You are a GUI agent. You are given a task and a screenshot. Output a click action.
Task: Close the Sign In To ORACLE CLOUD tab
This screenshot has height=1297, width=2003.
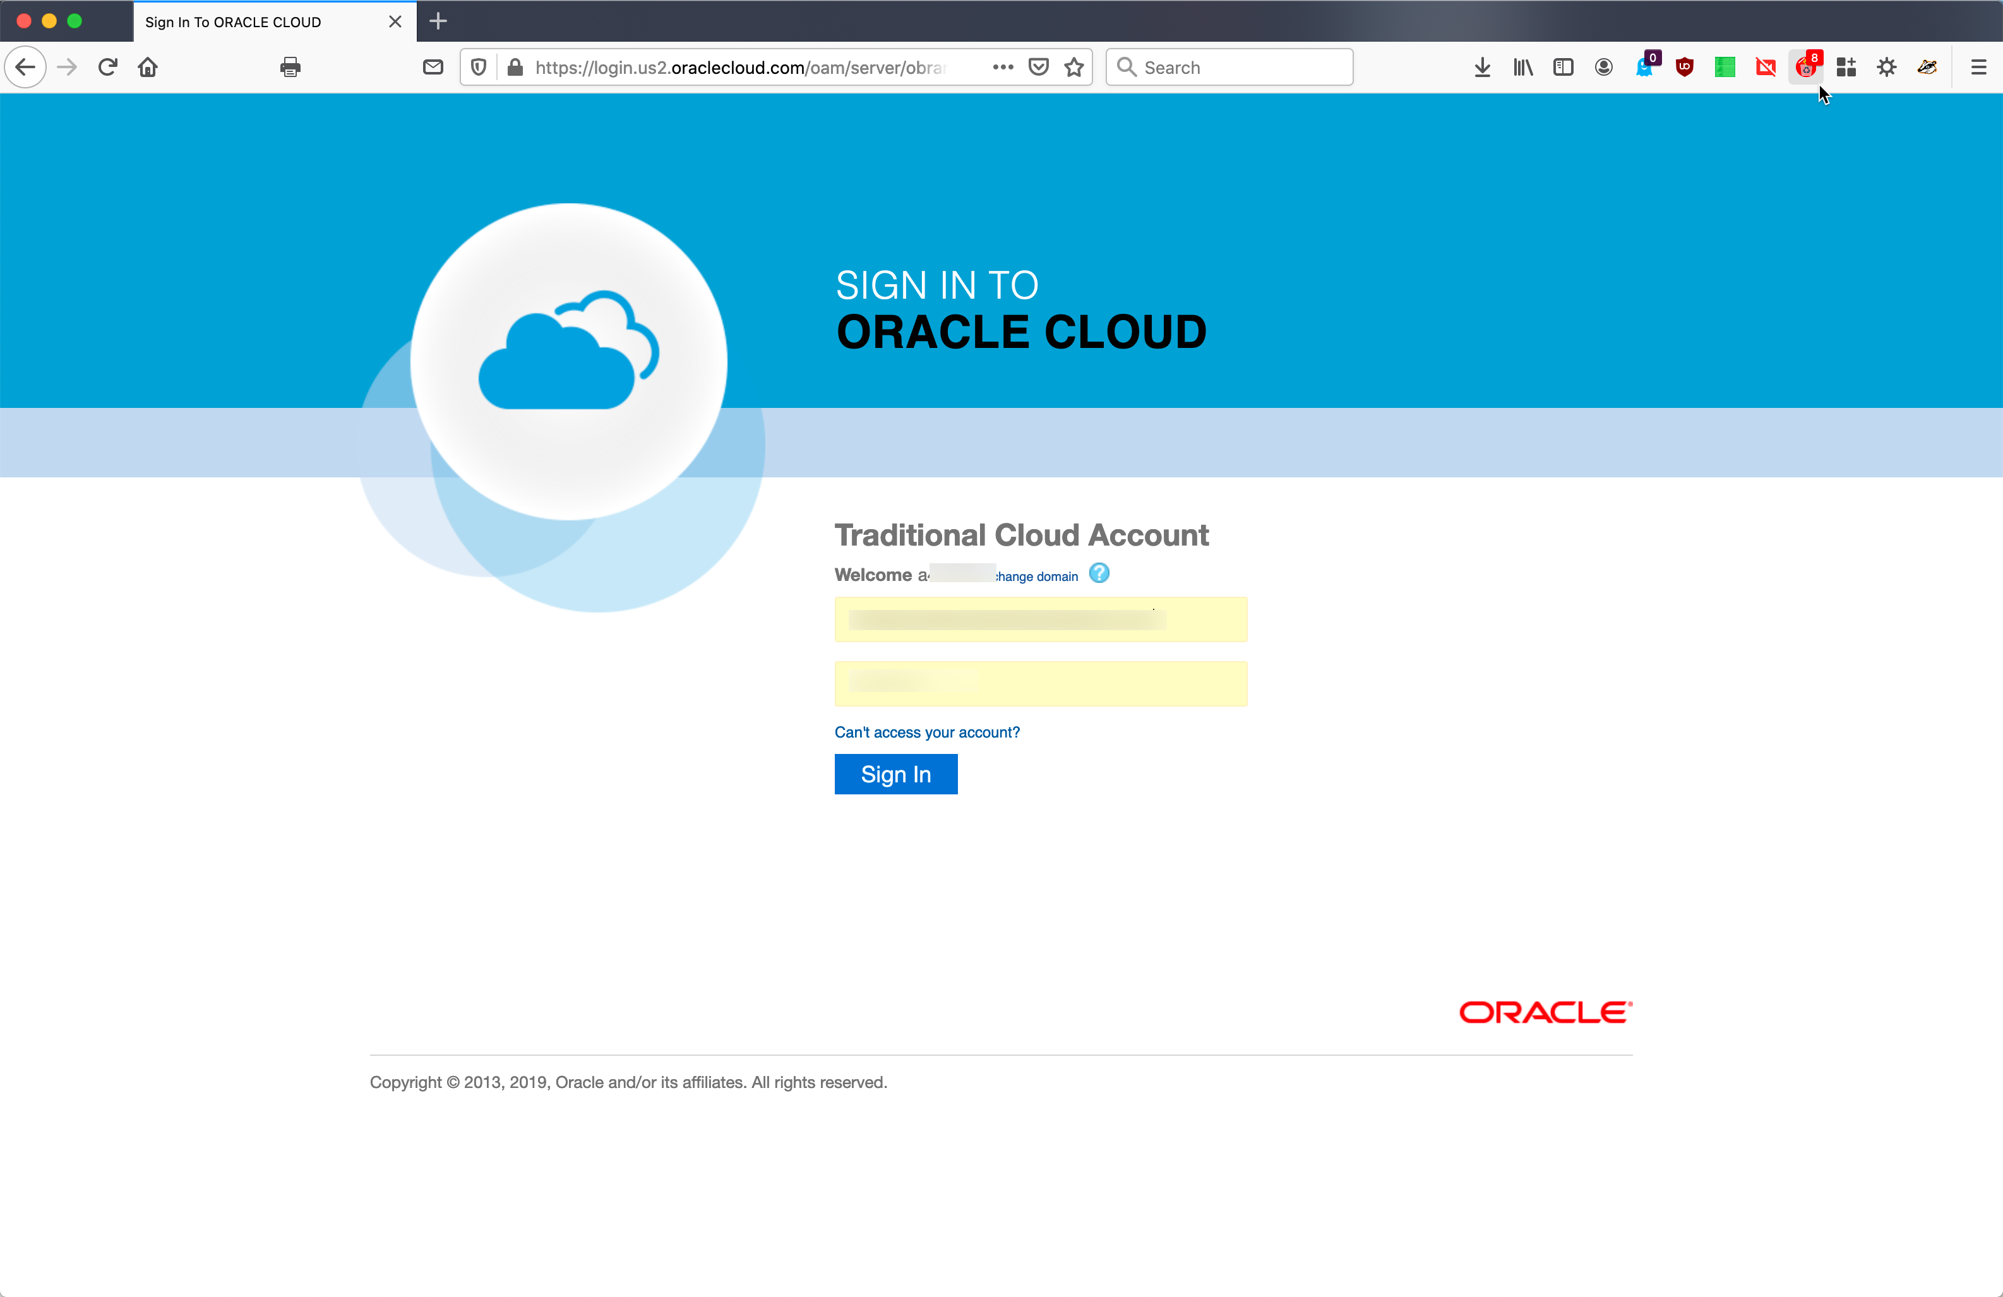395,22
